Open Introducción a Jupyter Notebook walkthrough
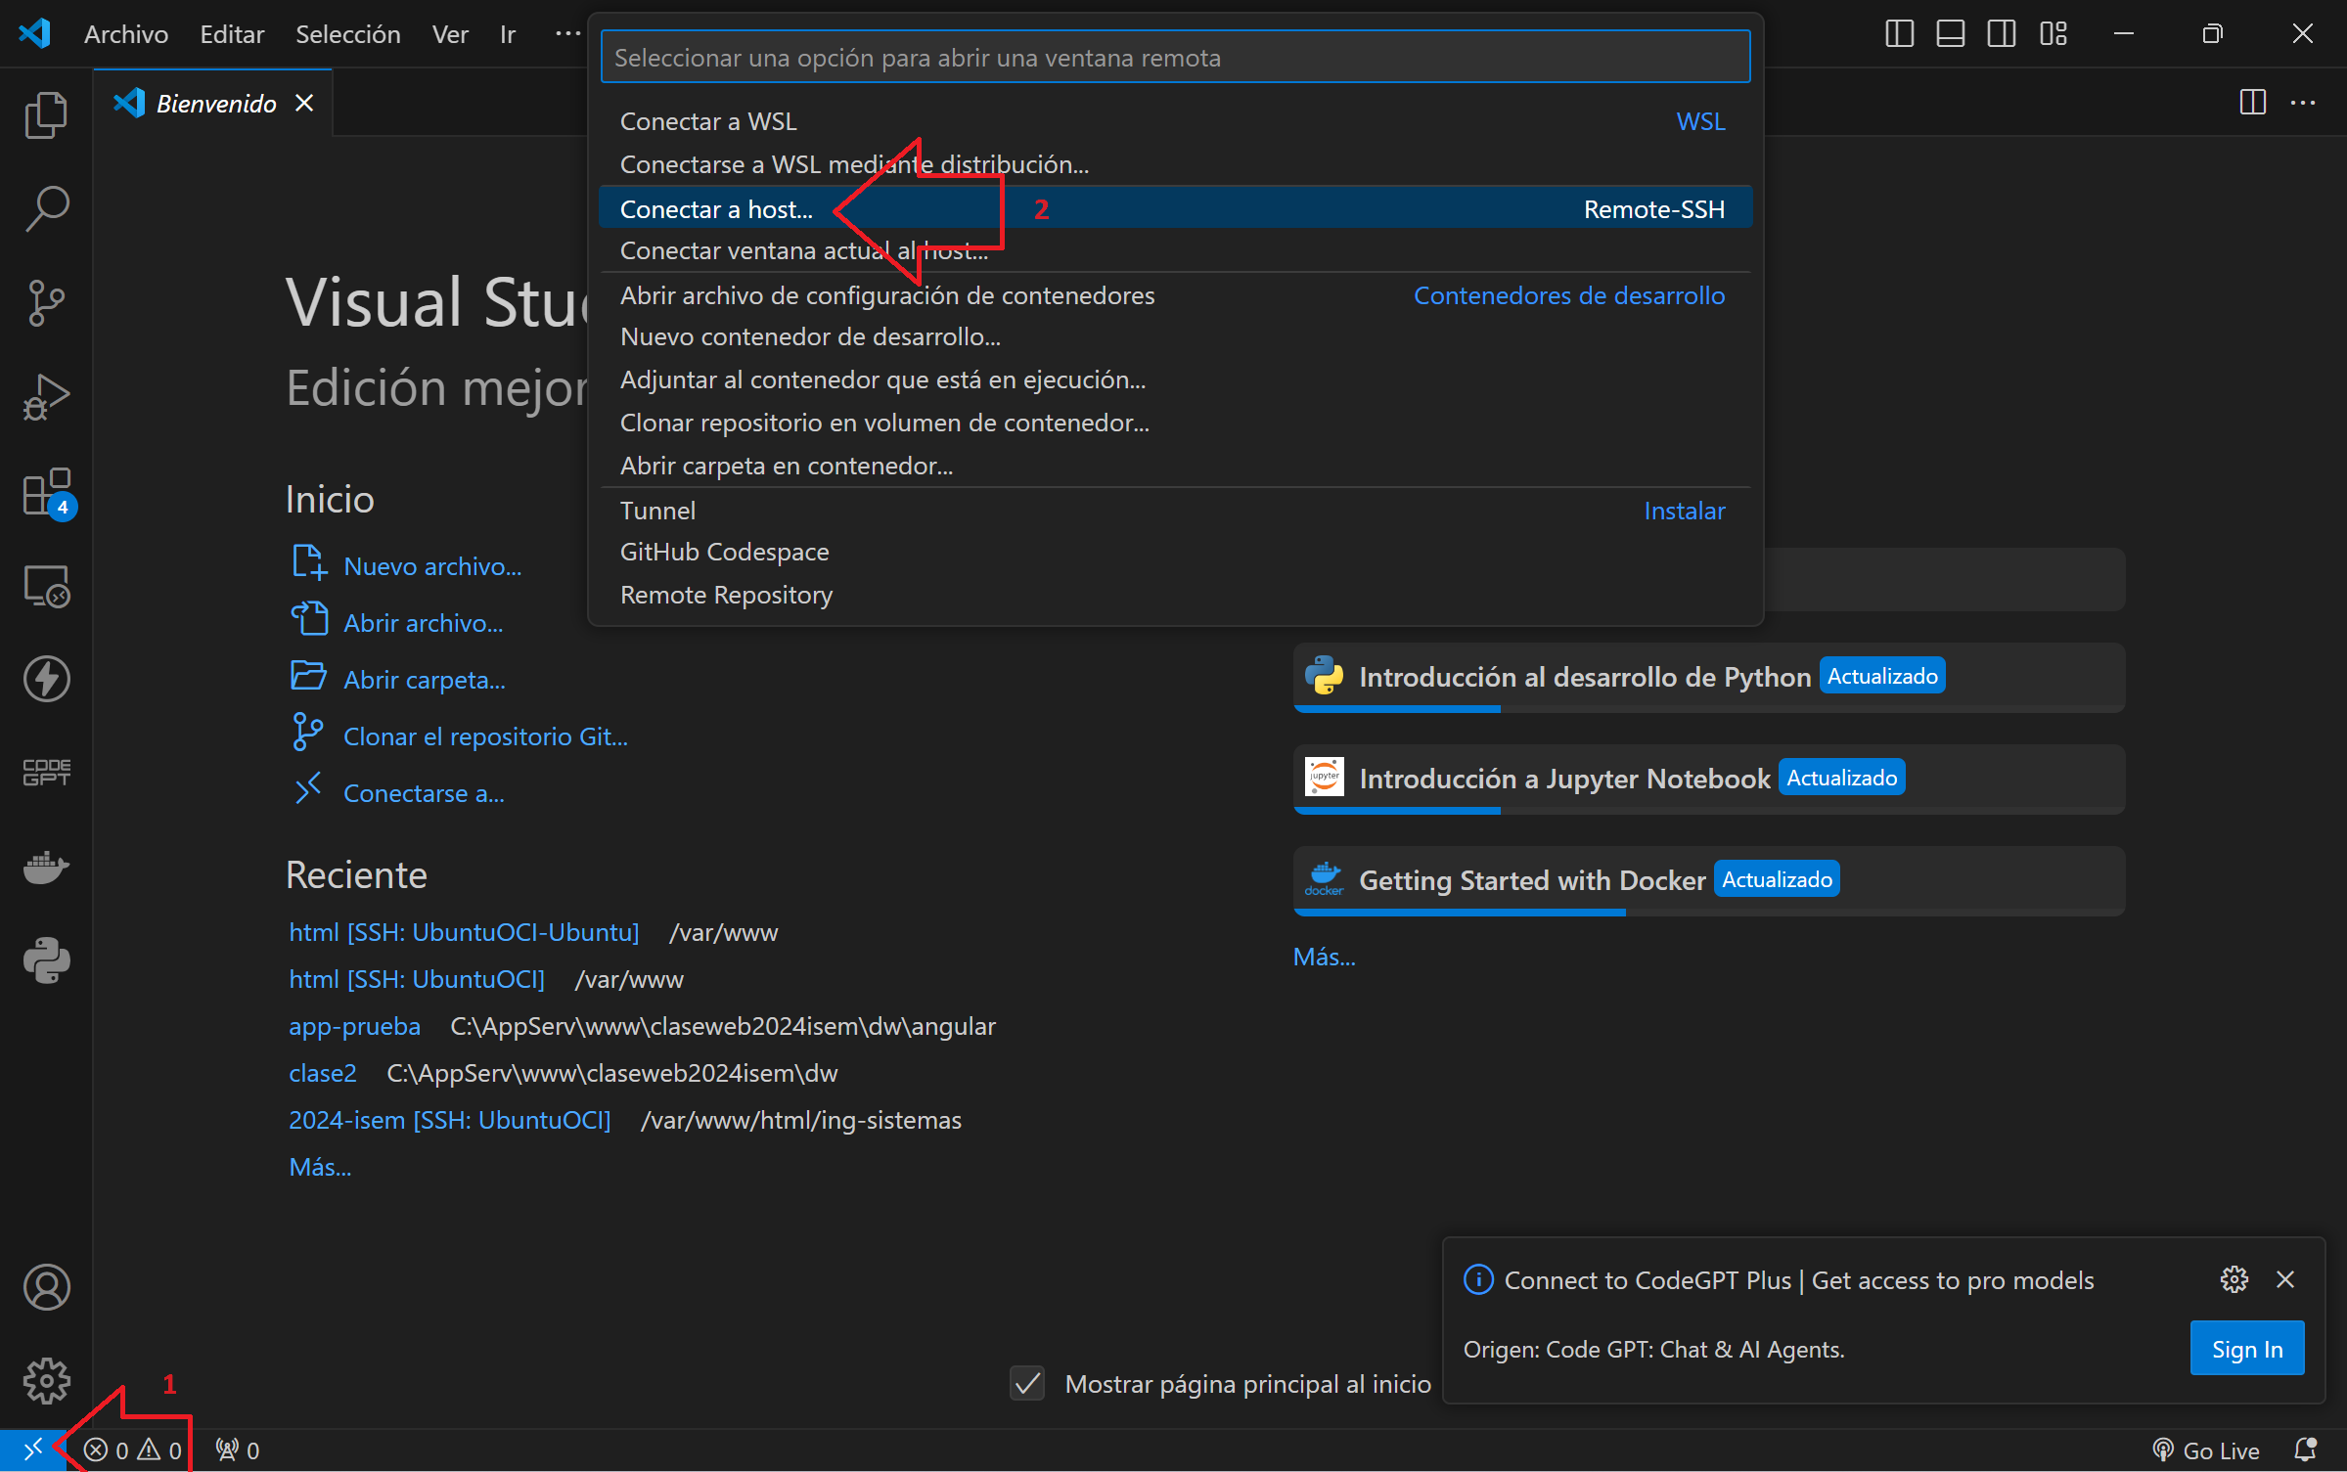The width and height of the screenshot is (2347, 1472). click(1708, 779)
